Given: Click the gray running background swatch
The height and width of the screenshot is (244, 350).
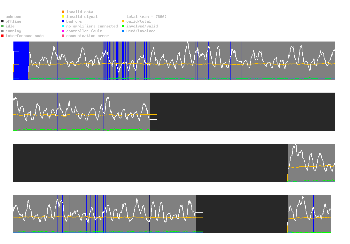Looking at the screenshot, I should point(2,31).
